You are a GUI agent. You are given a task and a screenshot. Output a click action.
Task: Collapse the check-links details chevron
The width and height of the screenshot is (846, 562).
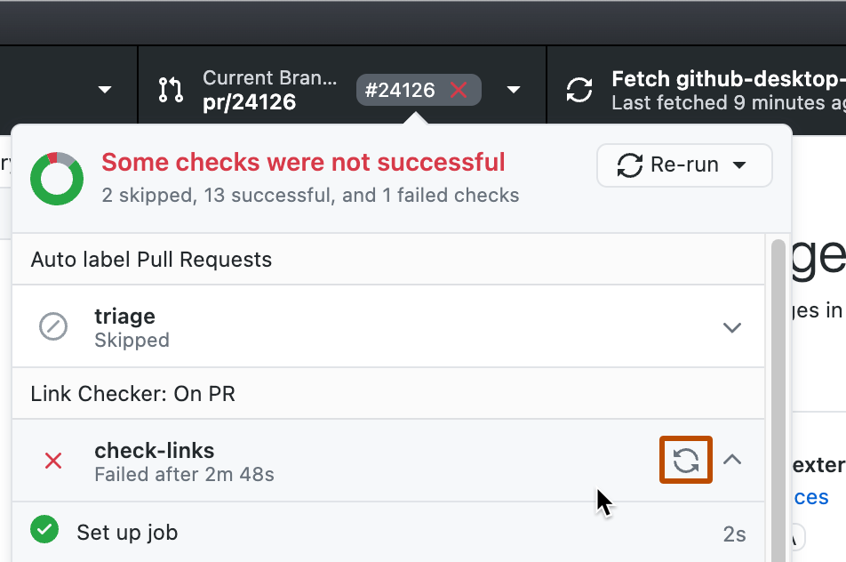click(x=732, y=460)
